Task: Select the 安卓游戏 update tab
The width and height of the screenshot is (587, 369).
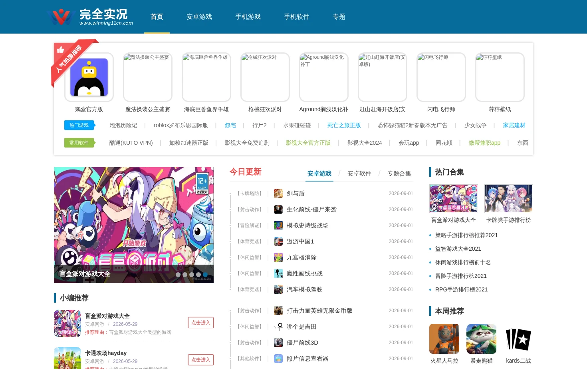Action: click(x=319, y=174)
